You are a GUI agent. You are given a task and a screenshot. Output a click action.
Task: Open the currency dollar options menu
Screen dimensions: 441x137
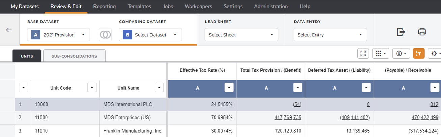pos(401,53)
